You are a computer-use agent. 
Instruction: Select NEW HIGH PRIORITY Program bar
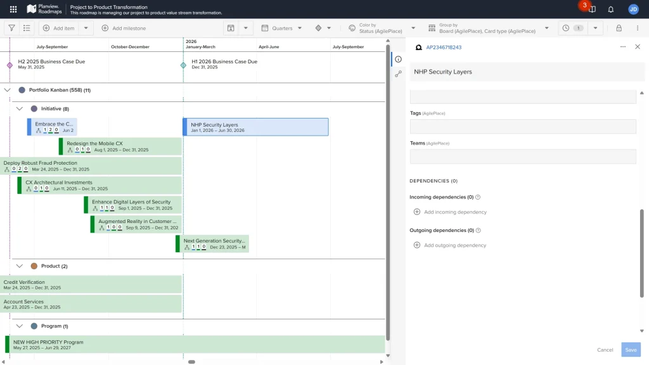[x=195, y=345]
